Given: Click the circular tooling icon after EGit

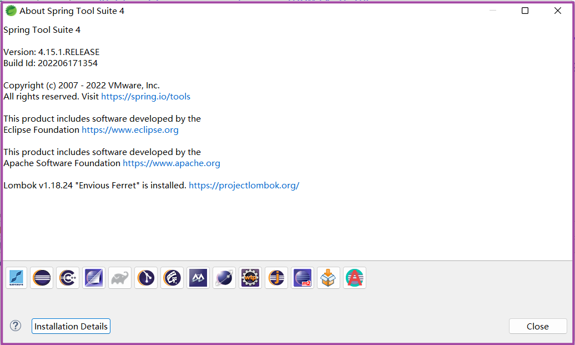Looking at the screenshot, I should point(172,278).
